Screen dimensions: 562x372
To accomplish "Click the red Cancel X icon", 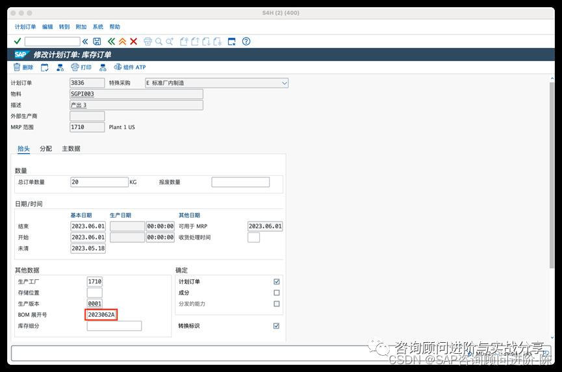I will tap(134, 42).
